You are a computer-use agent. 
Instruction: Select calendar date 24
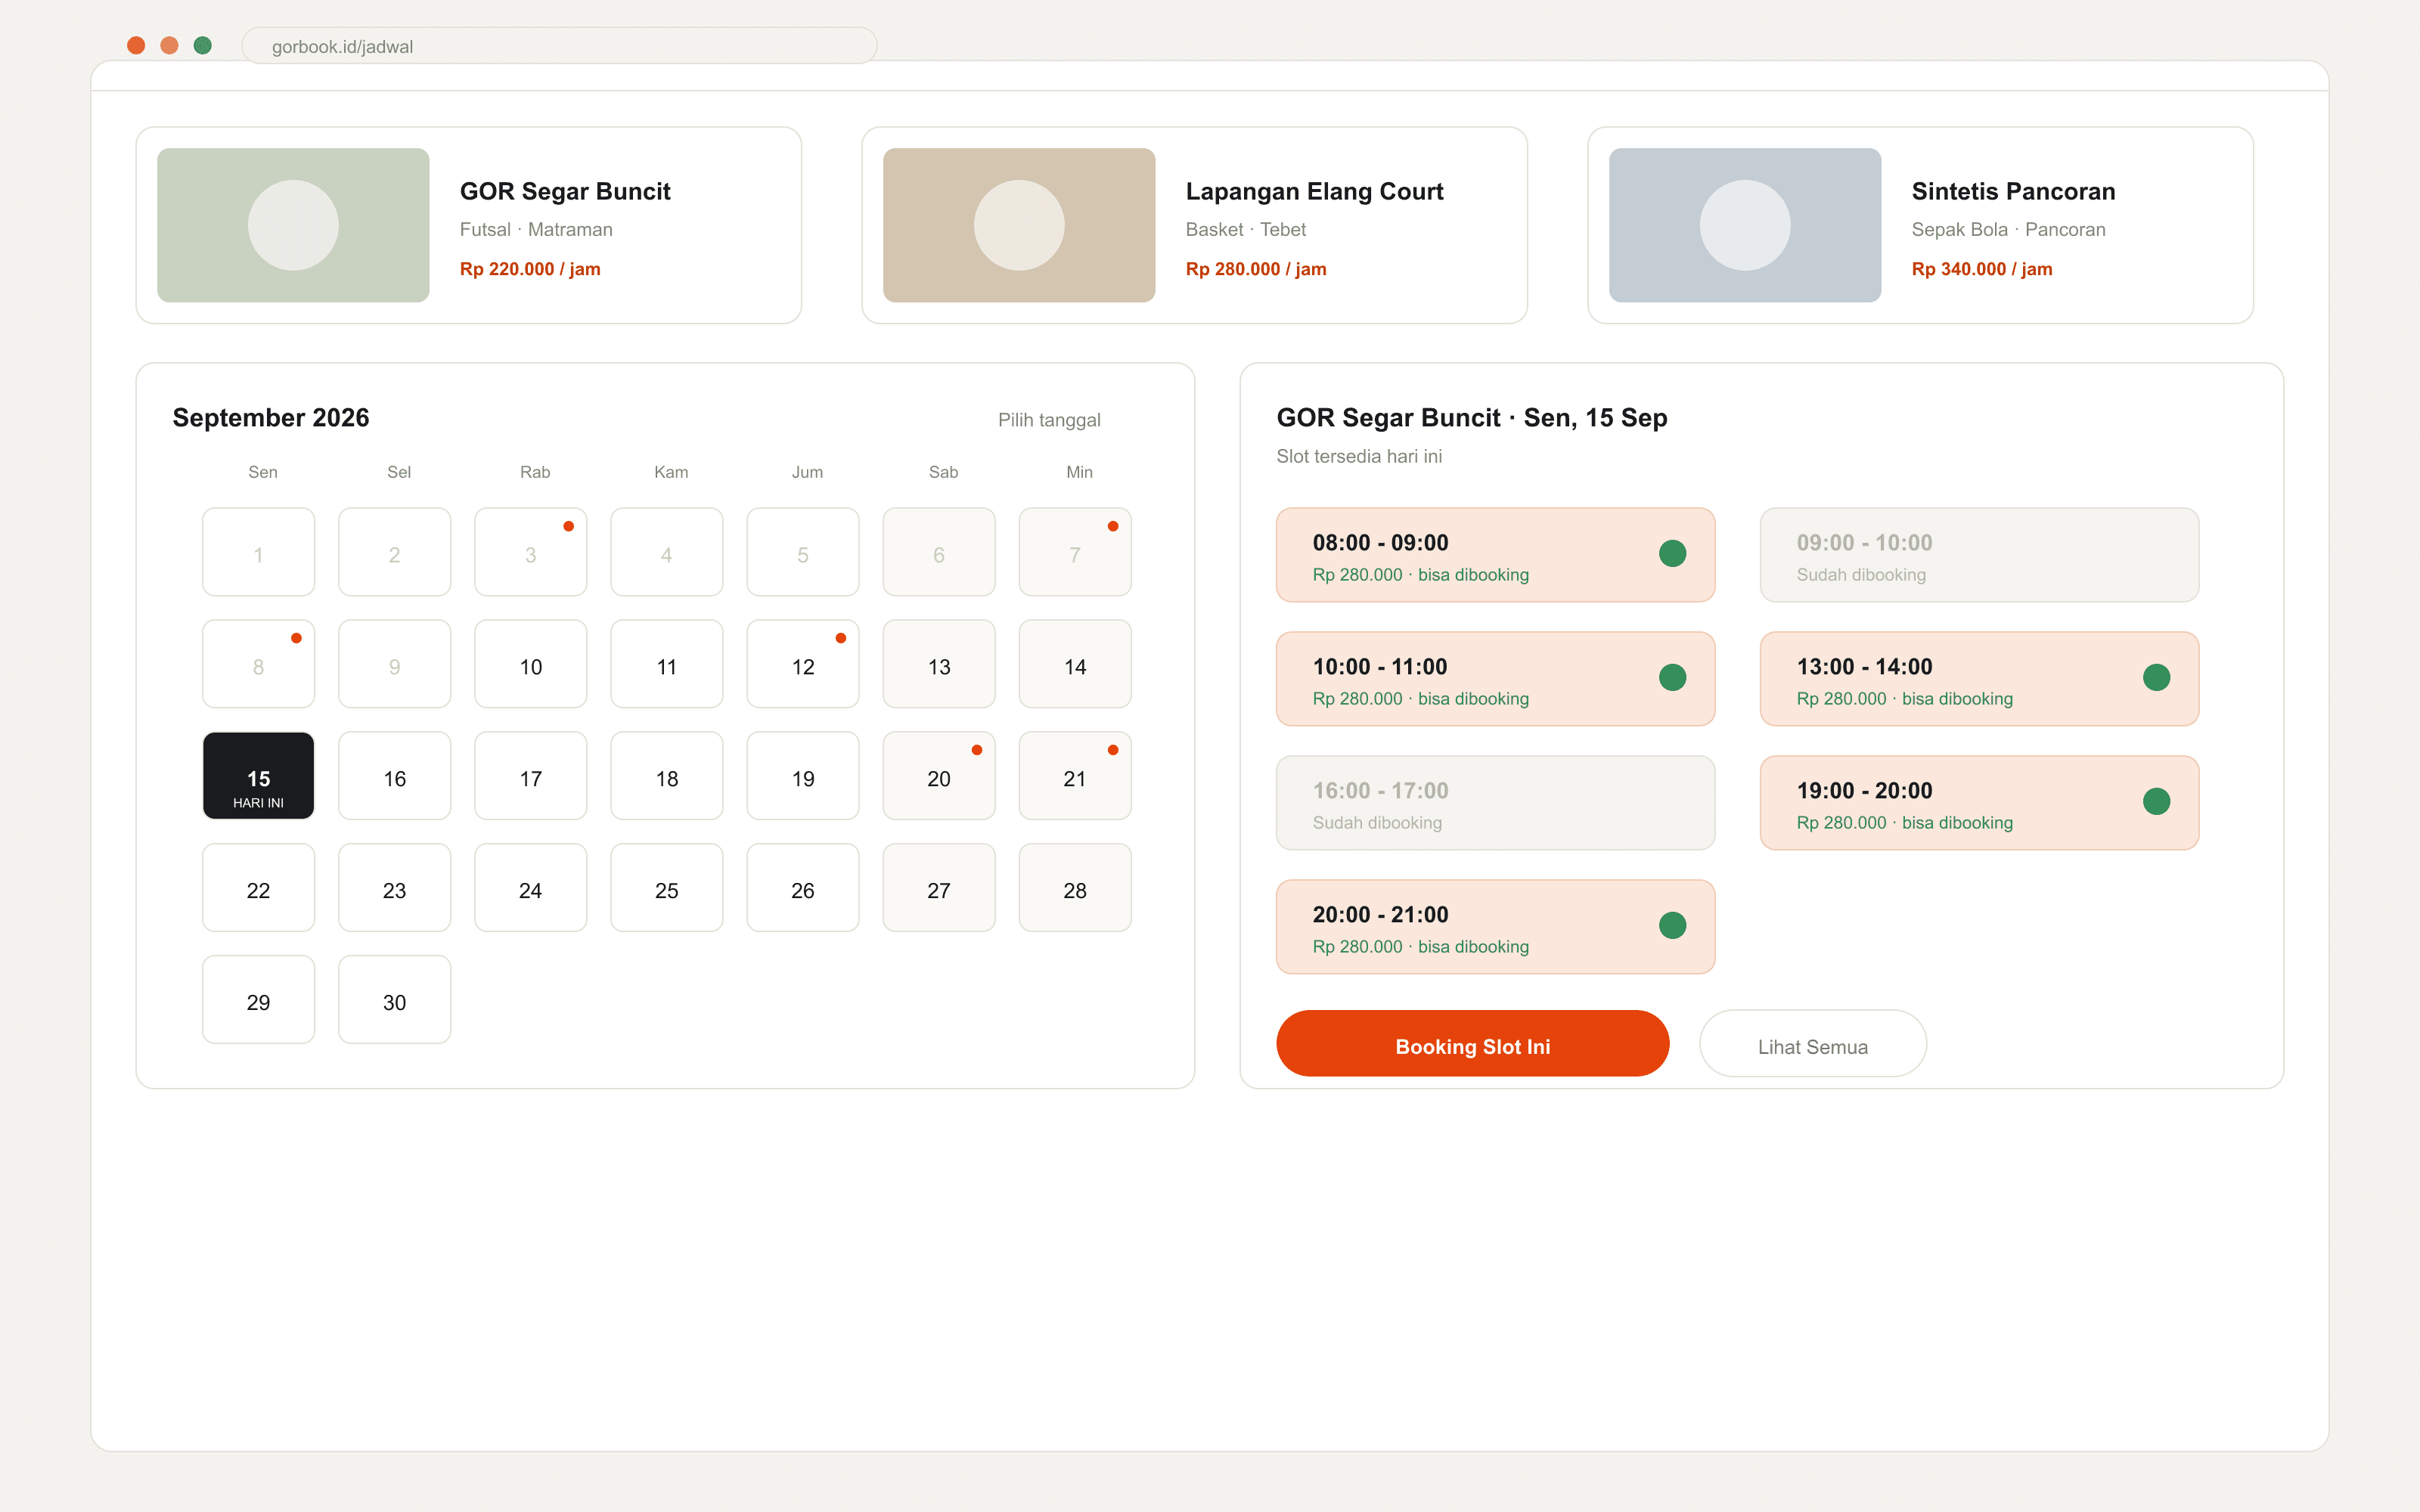point(531,888)
